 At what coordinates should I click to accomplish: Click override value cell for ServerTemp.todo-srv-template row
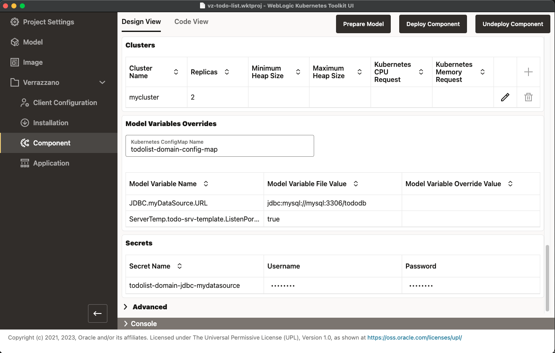471,219
